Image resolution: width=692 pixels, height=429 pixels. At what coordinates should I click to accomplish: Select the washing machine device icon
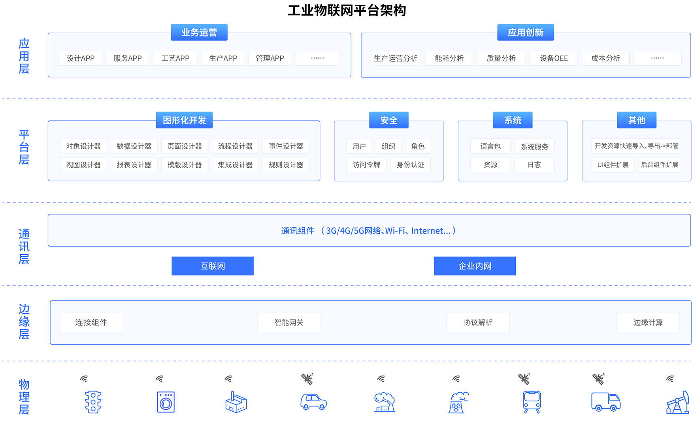click(x=165, y=402)
